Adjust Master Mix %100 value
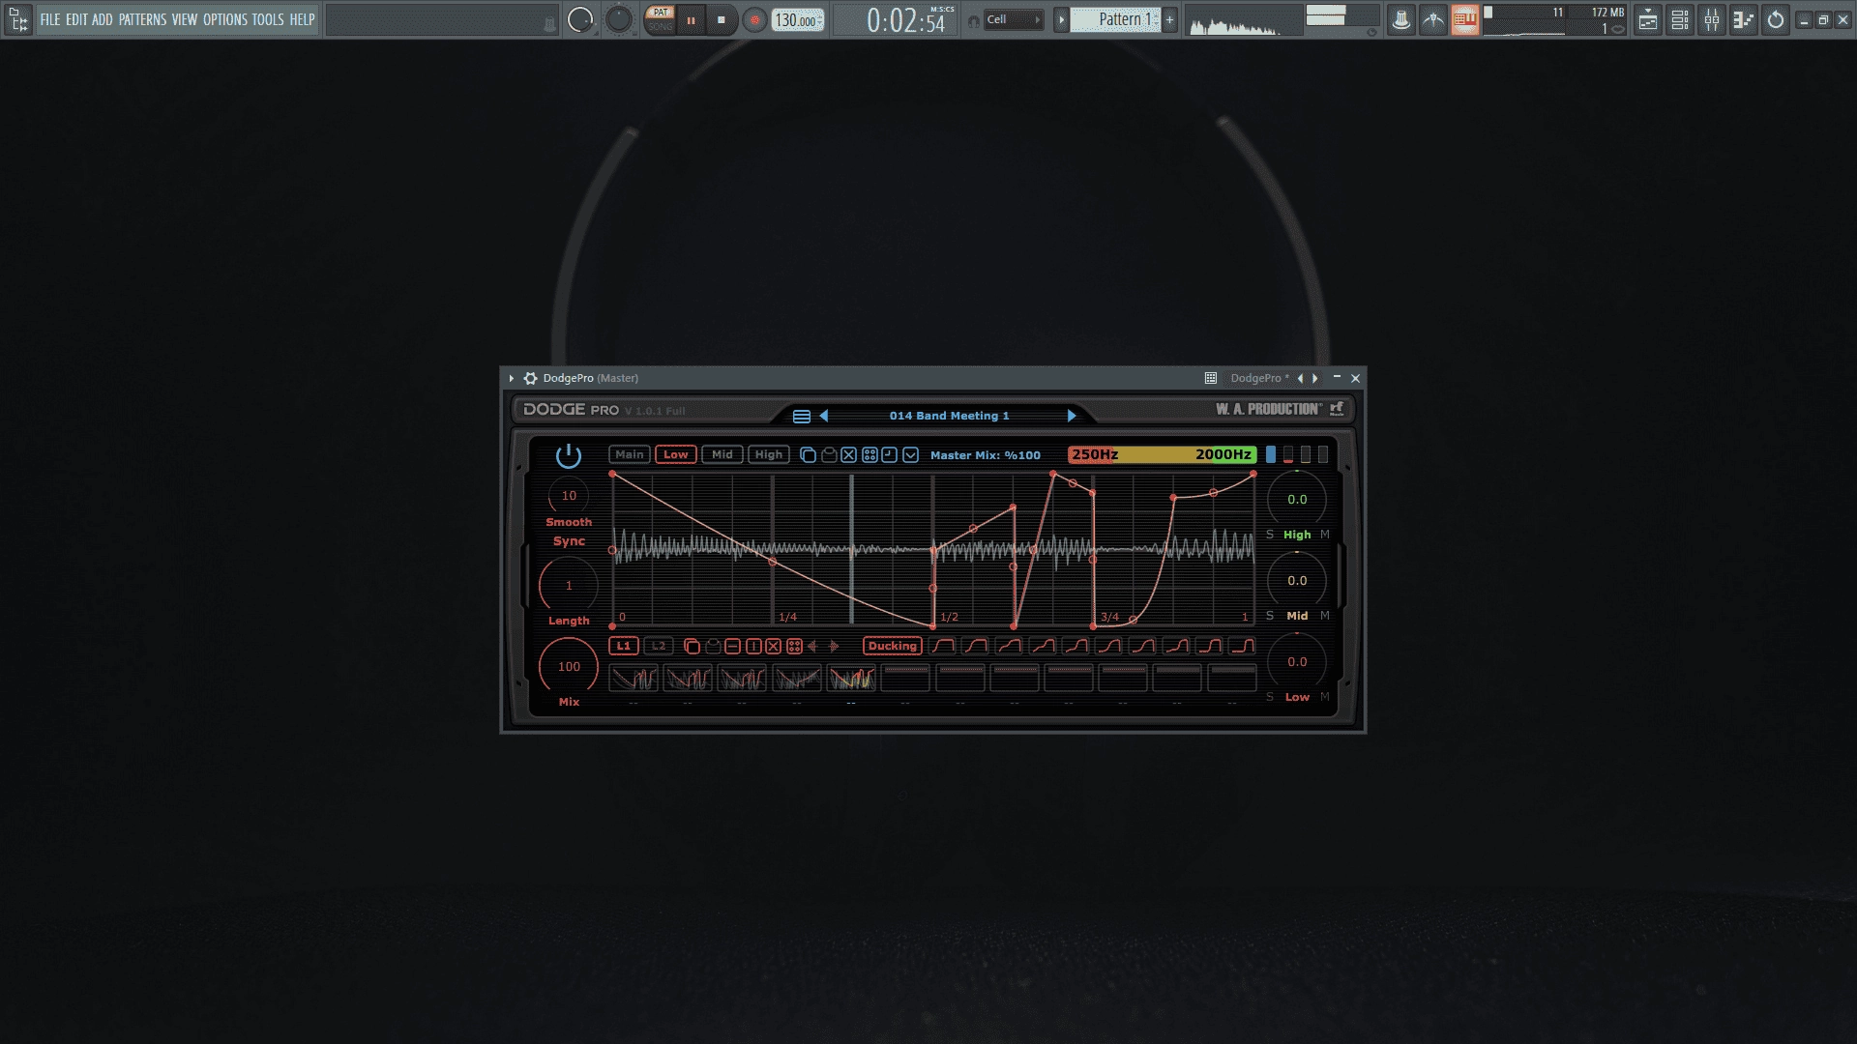The width and height of the screenshot is (1857, 1044). coord(986,454)
